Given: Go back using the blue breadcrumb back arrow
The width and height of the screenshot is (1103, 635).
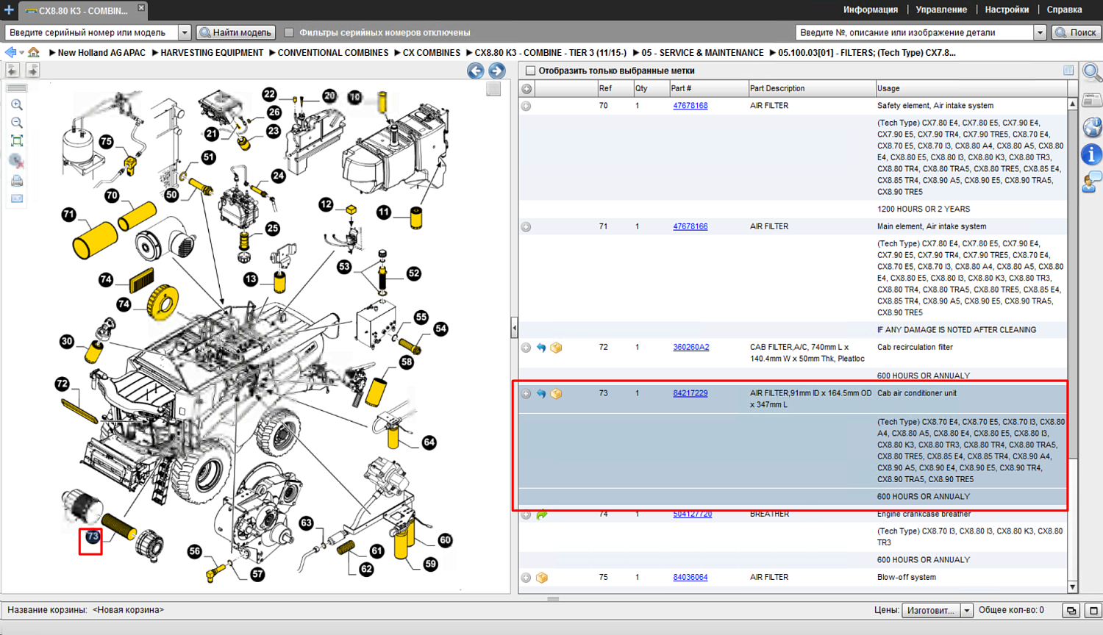Looking at the screenshot, I should (x=10, y=52).
